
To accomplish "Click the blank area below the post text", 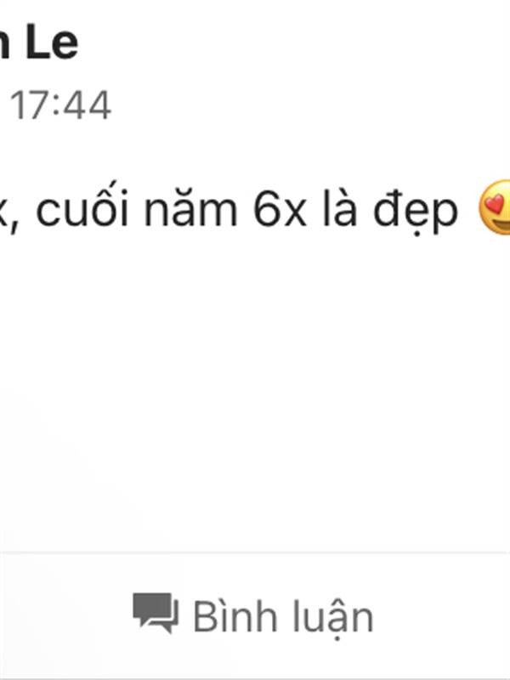I will [x=255, y=390].
